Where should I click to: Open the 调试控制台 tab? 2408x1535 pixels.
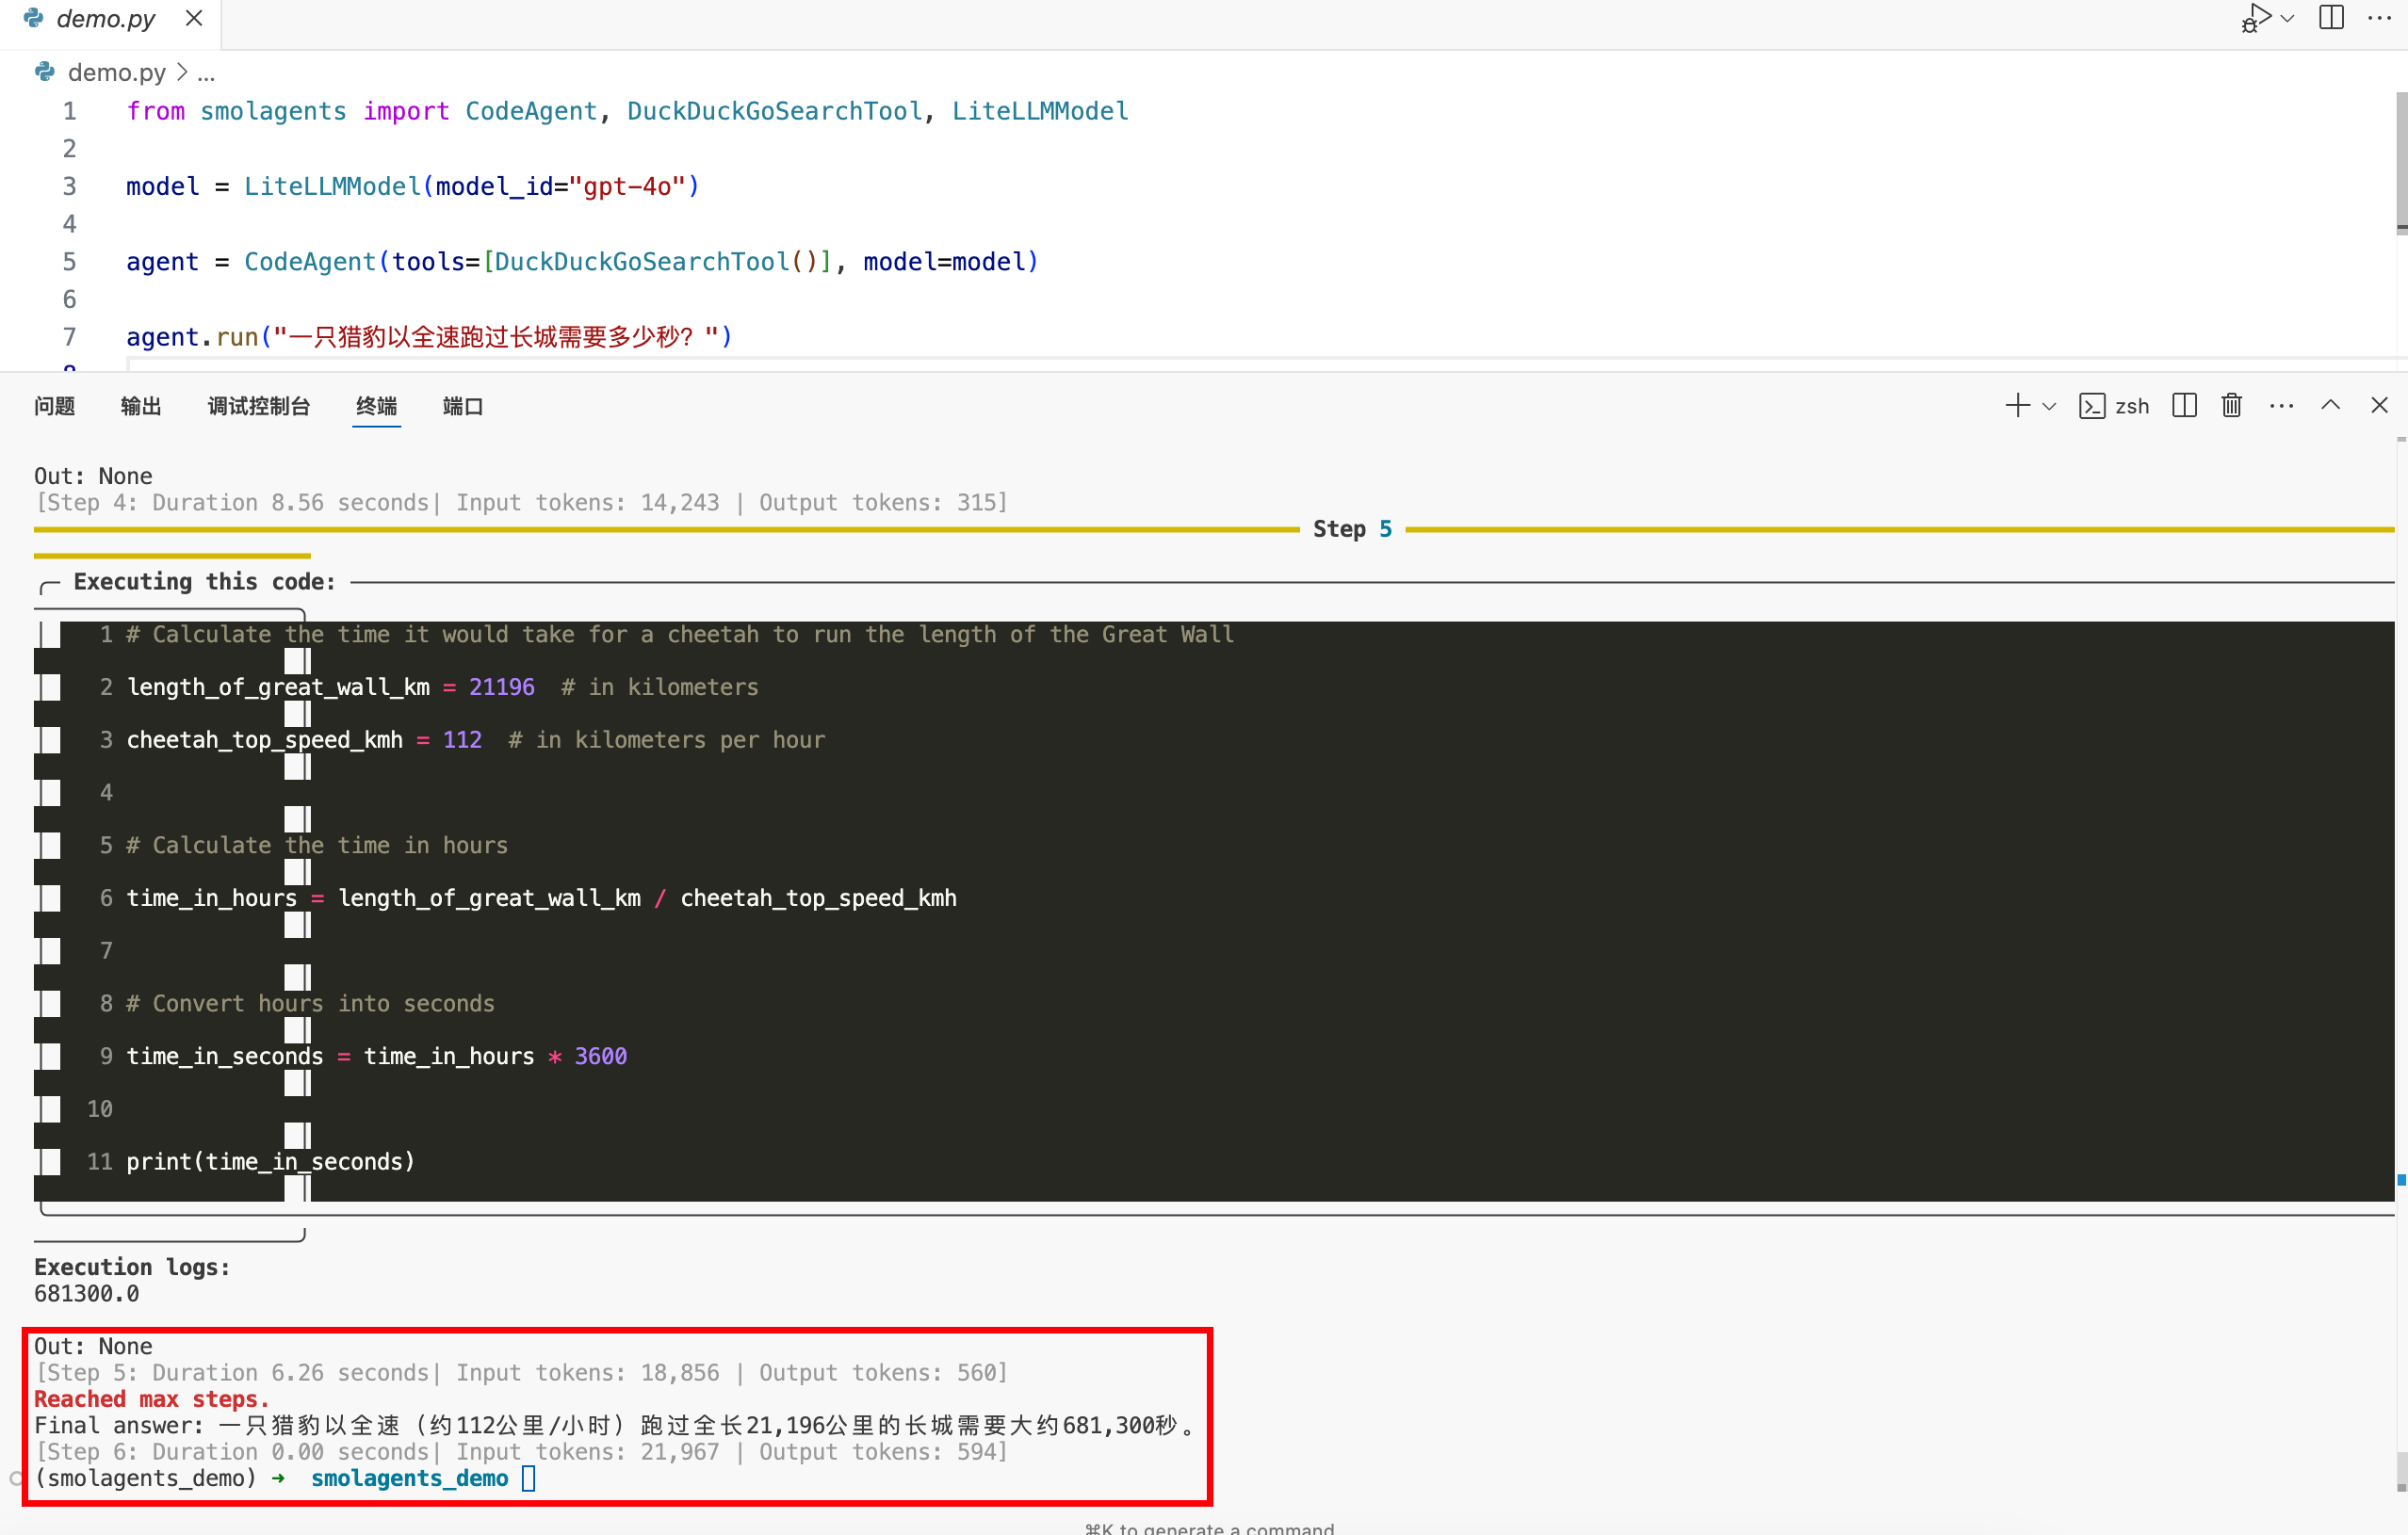[258, 406]
